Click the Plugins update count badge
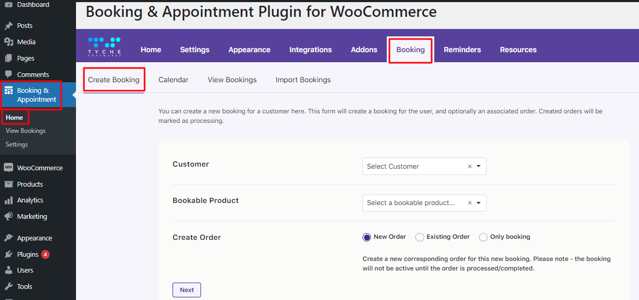Screen dimensions: 639x300 point(45,255)
